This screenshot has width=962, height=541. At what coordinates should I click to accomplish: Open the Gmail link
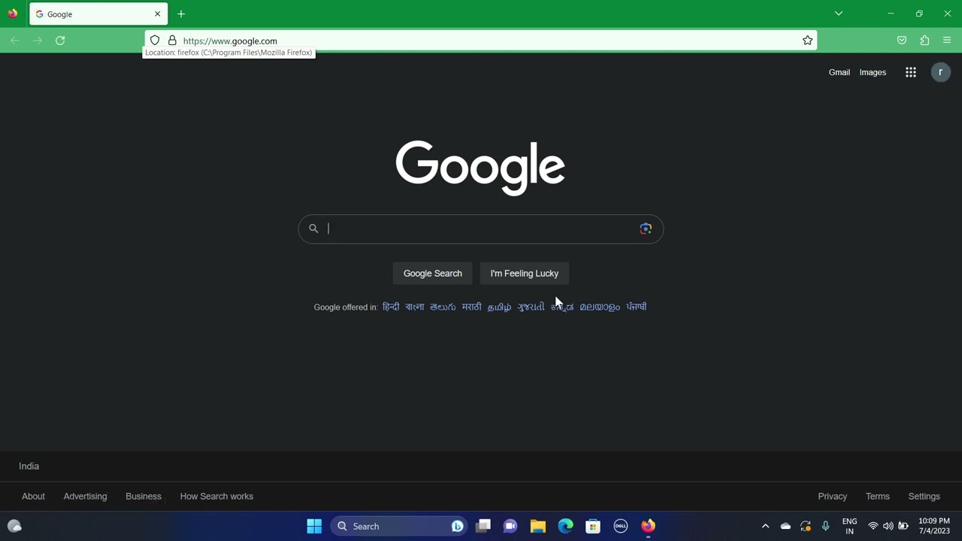pos(839,72)
